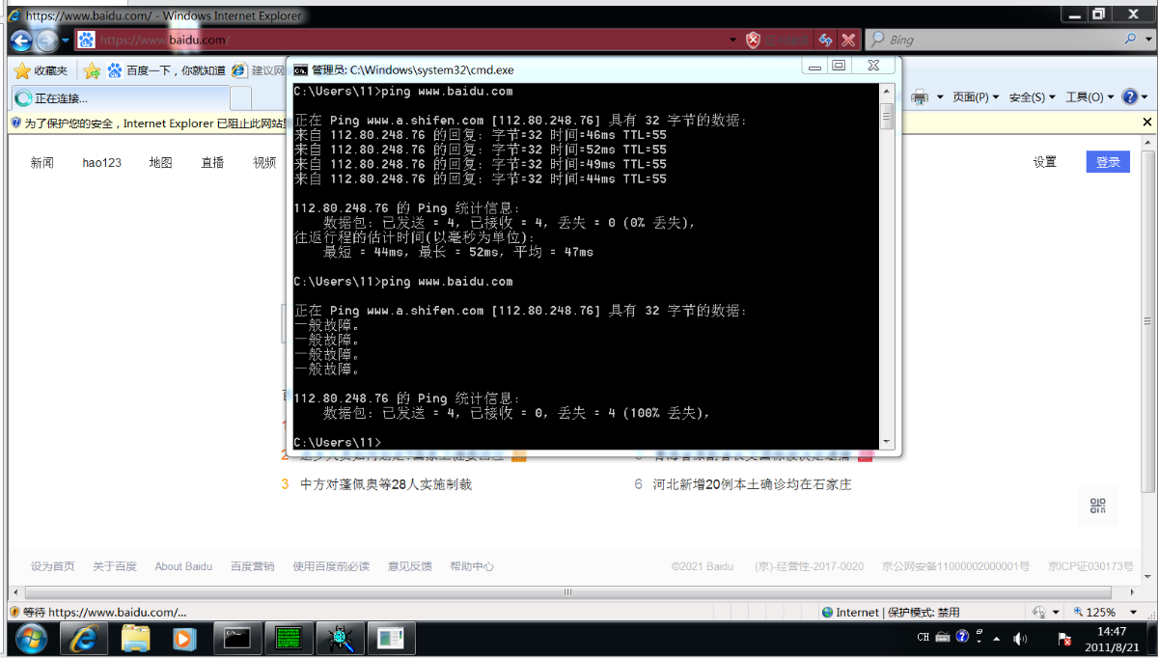Open the 地图 link on Baidu
This screenshot has width=1158, height=658.
tap(160, 163)
